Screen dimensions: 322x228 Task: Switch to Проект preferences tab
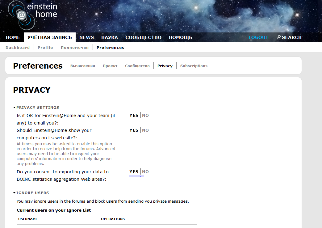click(x=110, y=66)
